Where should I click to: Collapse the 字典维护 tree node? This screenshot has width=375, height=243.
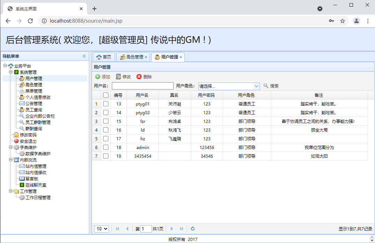(x=10, y=147)
